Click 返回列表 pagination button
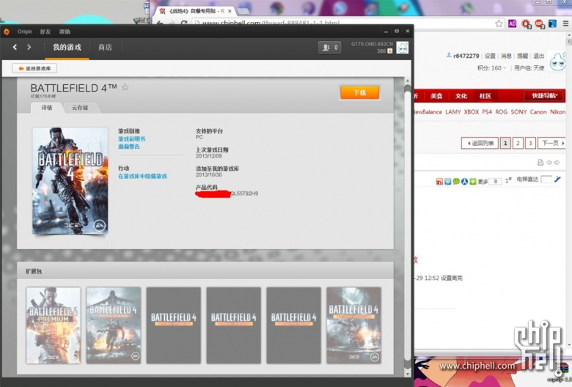 (x=480, y=143)
